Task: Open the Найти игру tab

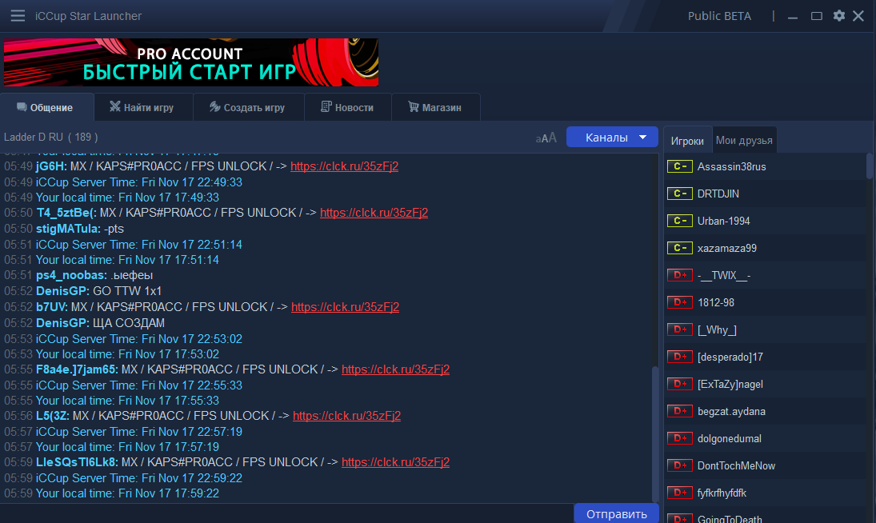Action: coord(143,107)
